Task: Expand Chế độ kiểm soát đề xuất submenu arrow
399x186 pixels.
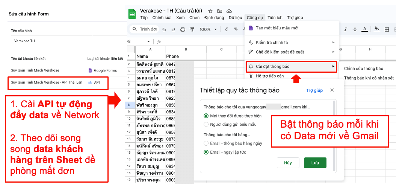Action: pos(333,52)
